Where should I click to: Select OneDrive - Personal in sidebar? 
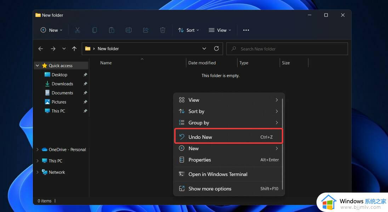coord(67,149)
